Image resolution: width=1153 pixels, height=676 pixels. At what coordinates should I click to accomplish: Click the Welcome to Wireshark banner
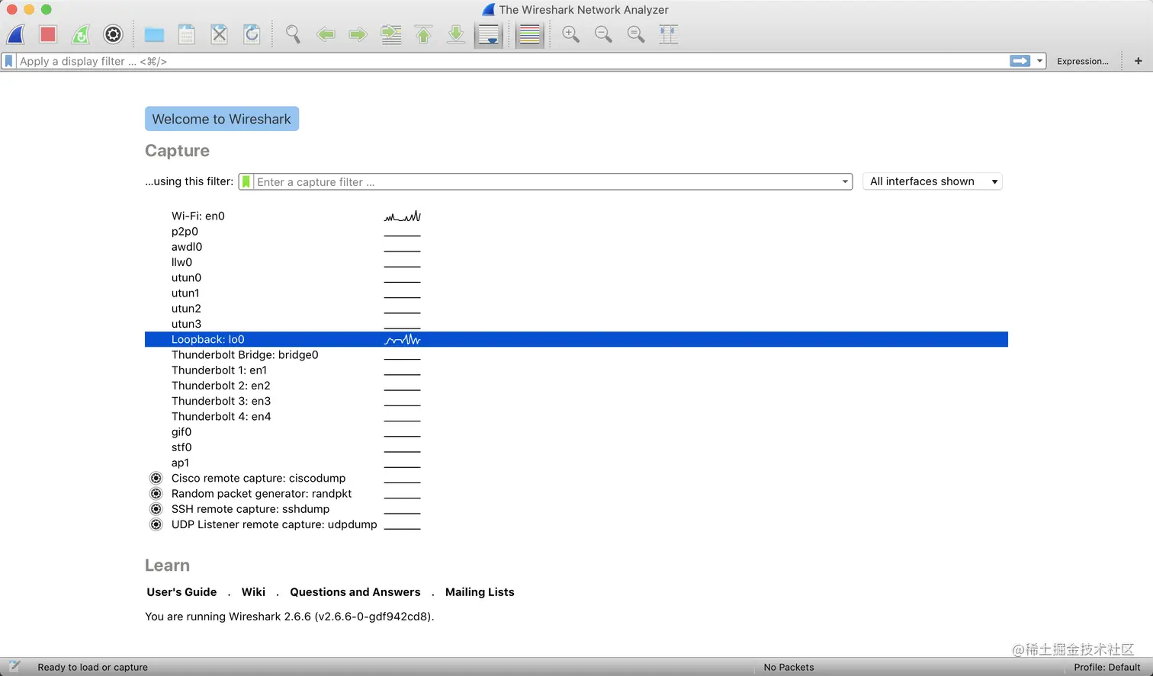tap(222, 119)
